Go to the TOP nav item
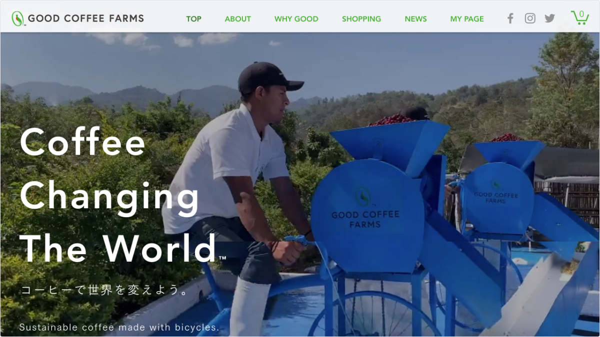Screen dimensions: 600x337 point(193,19)
